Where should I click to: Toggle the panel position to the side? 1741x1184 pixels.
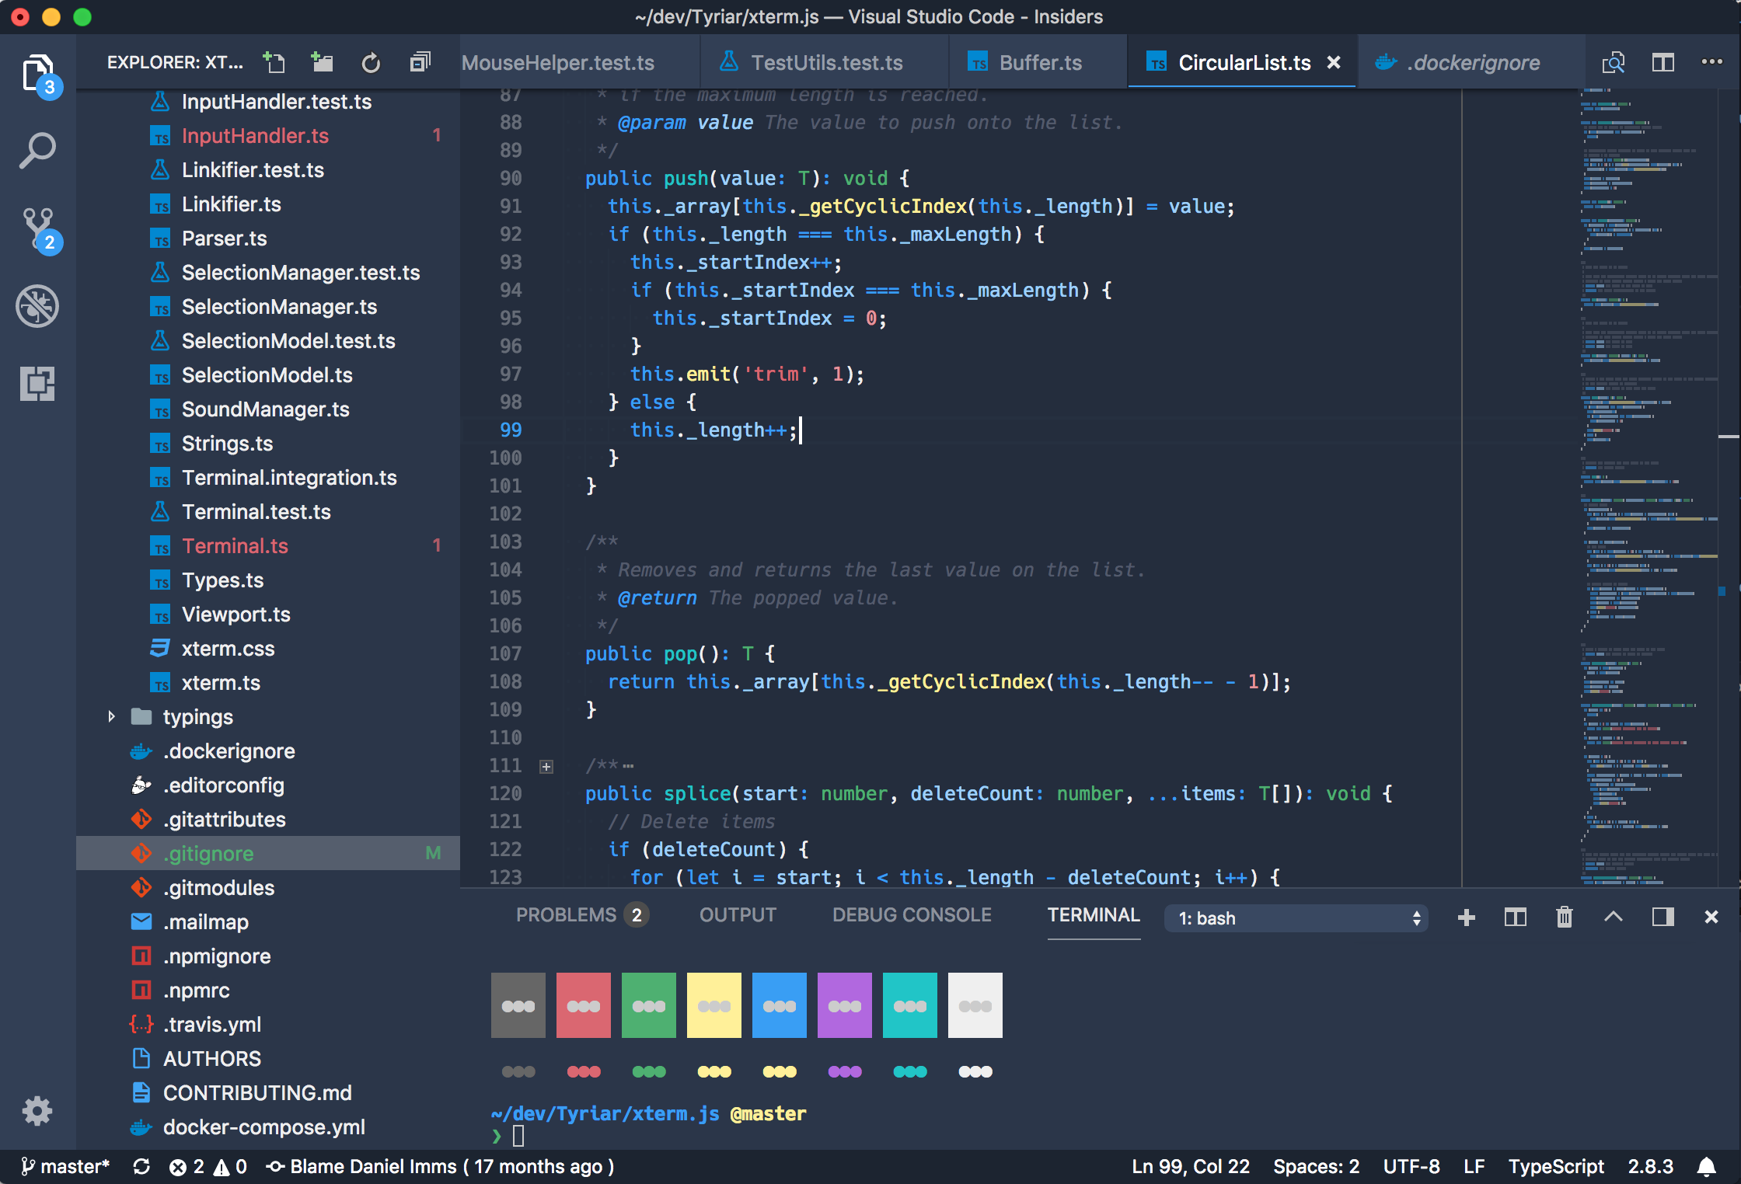(1662, 918)
